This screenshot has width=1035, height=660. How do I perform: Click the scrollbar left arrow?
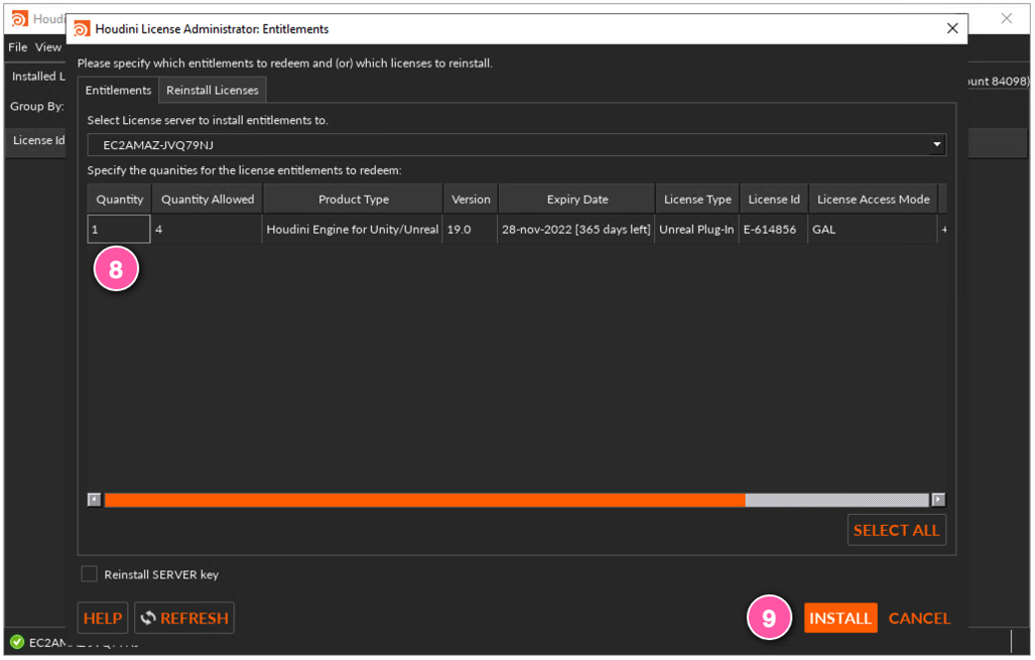click(94, 500)
